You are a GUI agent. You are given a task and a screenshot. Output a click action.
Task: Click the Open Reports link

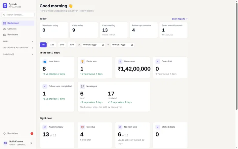(180, 19)
